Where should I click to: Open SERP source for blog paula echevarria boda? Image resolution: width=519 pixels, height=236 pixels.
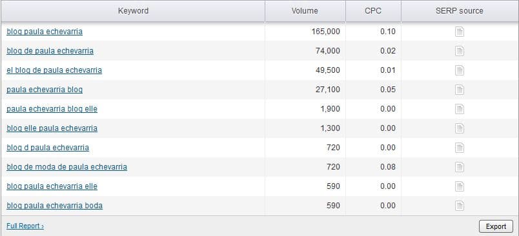[460, 206]
